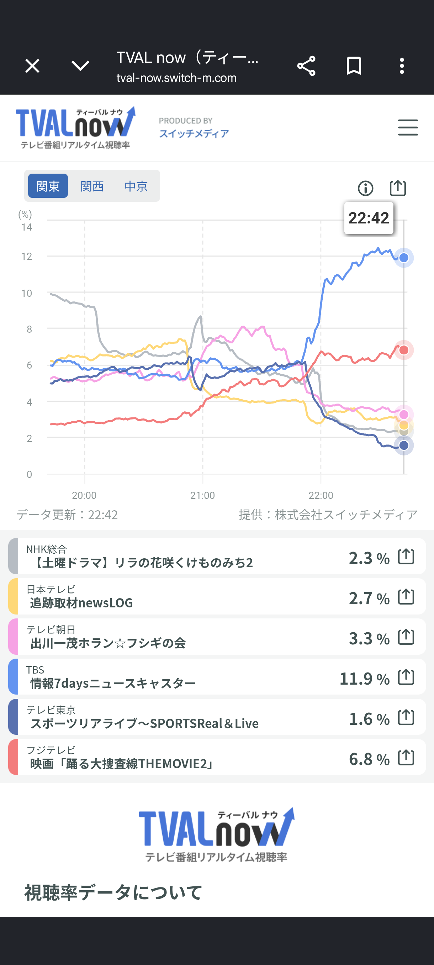Image resolution: width=434 pixels, height=965 pixels.
Task: Click the chart info icon
Action: [x=365, y=188]
